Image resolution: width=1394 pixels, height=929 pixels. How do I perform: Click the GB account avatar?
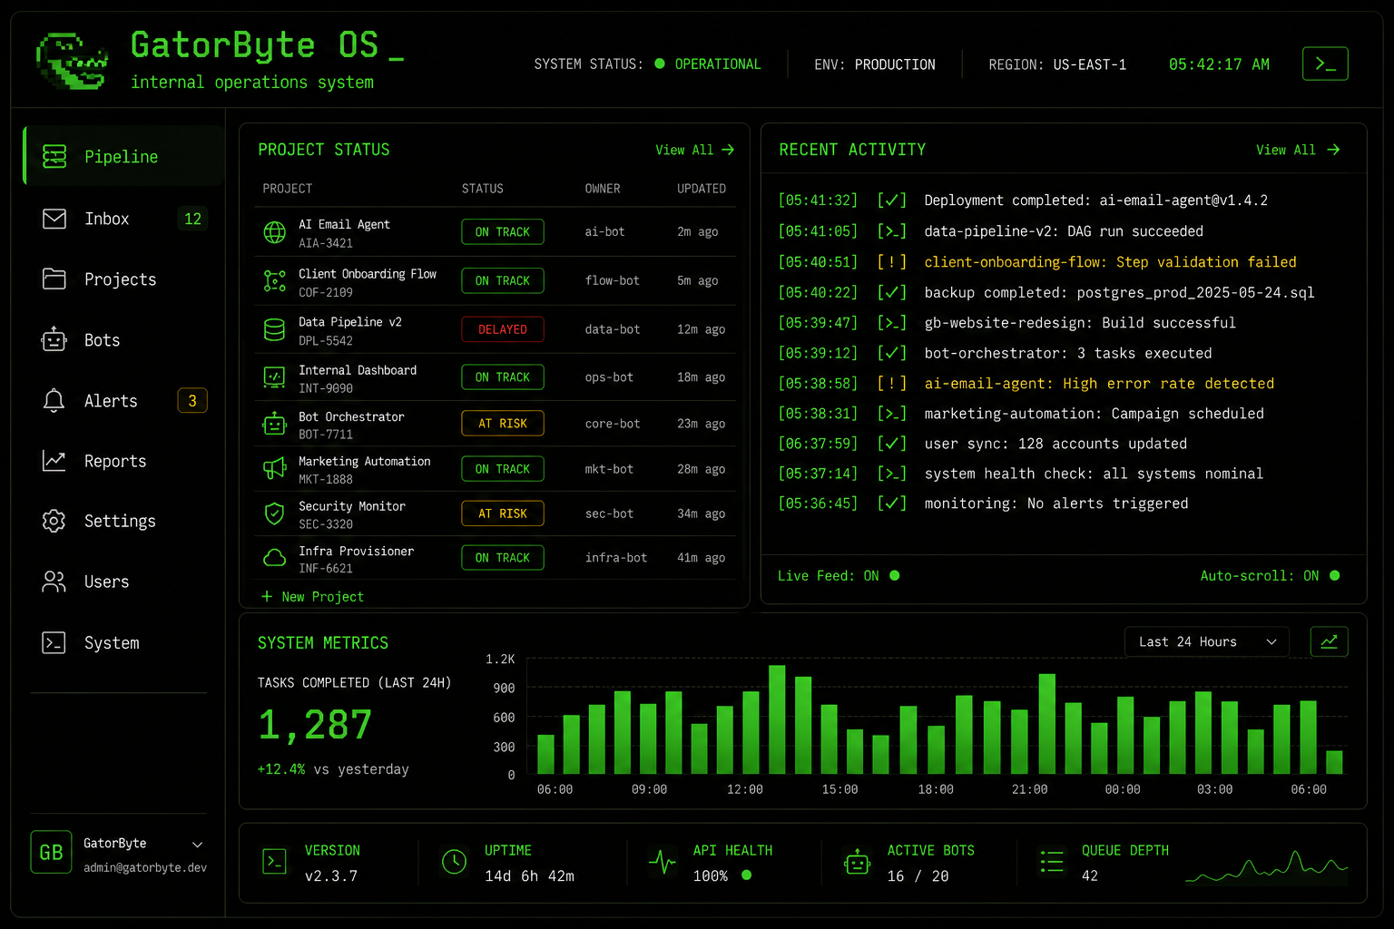tap(51, 852)
